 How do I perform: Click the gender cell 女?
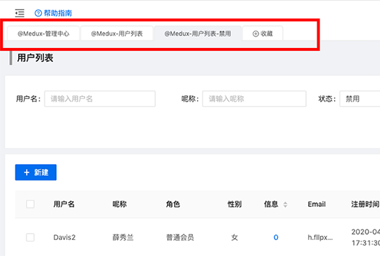coord(235,237)
